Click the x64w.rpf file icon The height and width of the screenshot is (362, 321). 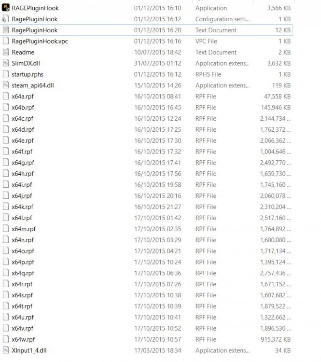click(x=5, y=339)
